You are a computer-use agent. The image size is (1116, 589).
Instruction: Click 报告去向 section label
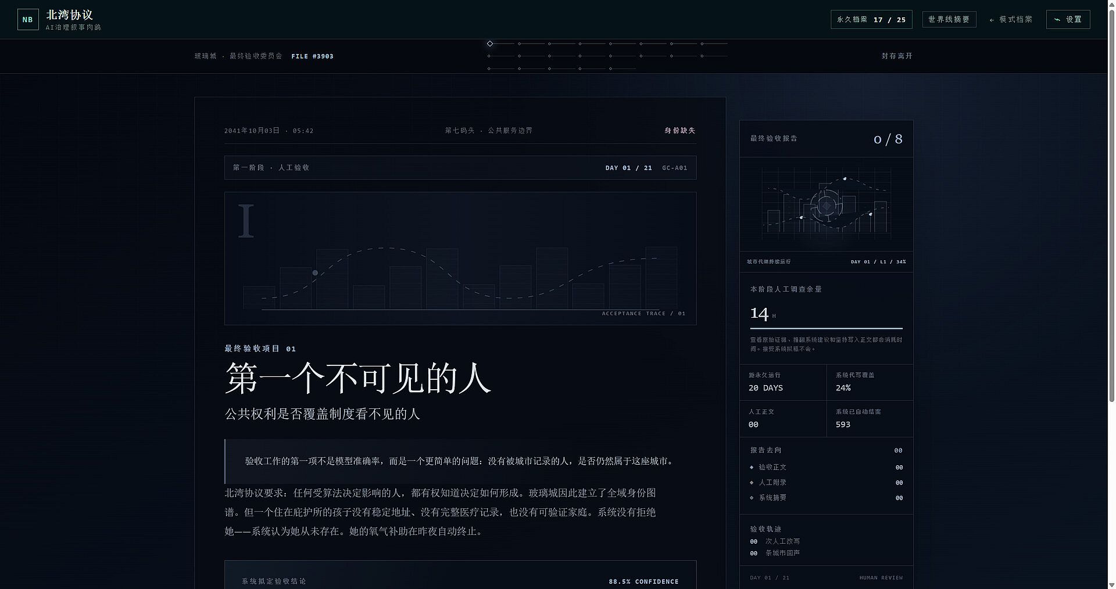[x=766, y=450]
